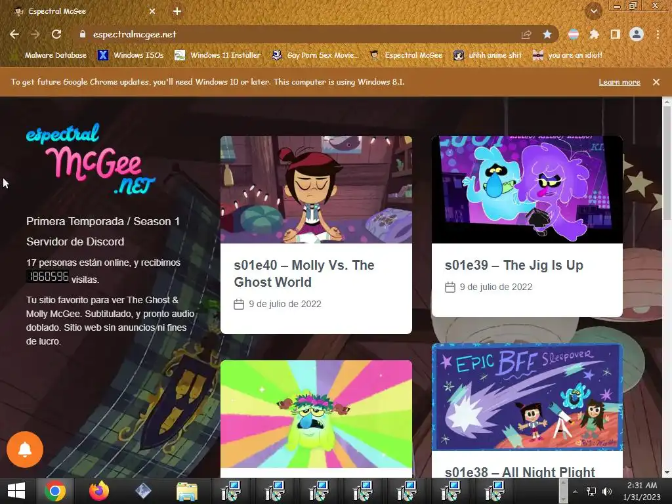Open the 'you are an idiot!' bookmark

tap(568, 55)
